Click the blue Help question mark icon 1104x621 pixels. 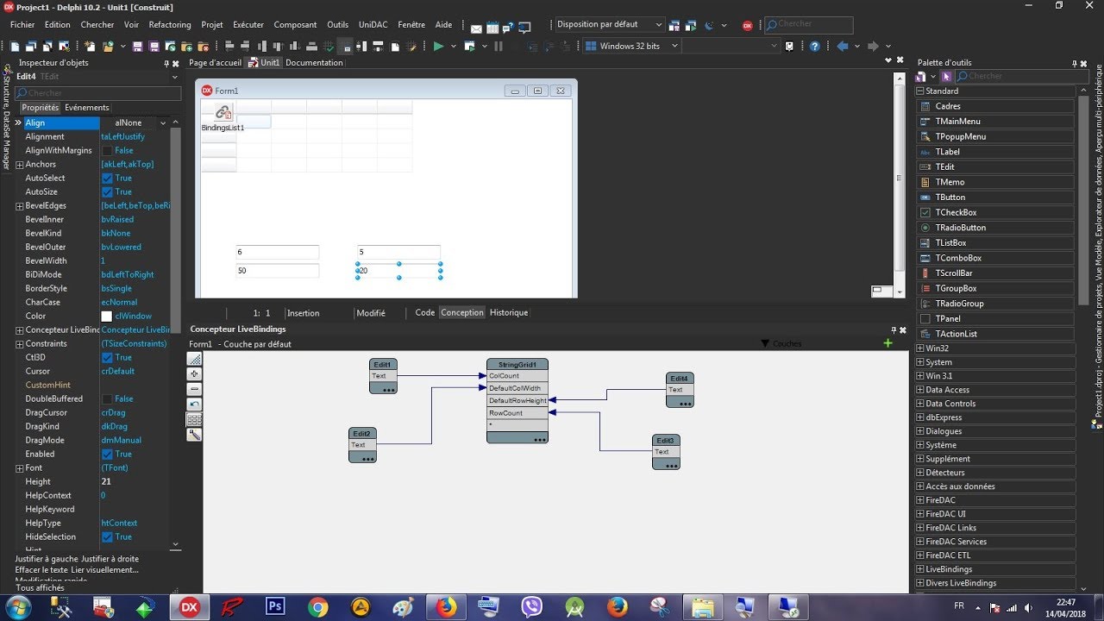tap(814, 47)
